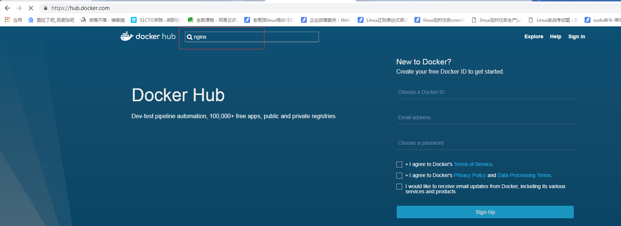The width and height of the screenshot is (621, 226).
Task: Focus the nginx search field
Action: [252, 37]
